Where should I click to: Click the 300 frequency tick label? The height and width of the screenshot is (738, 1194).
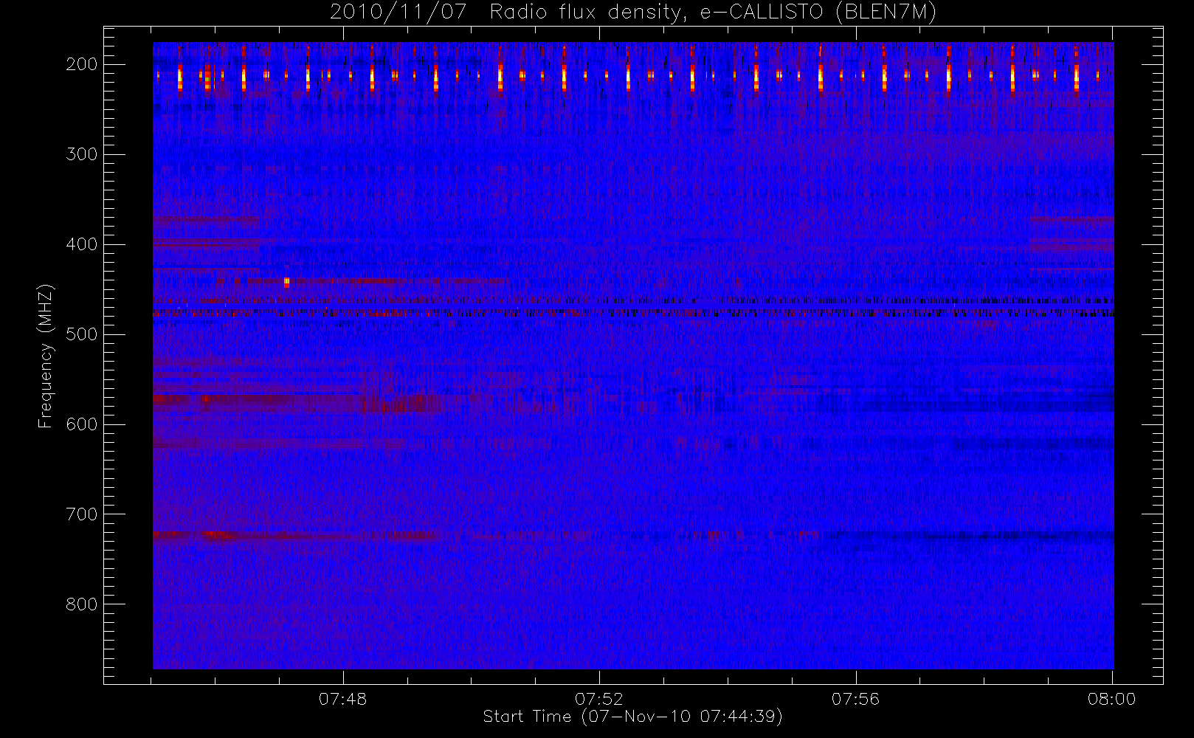click(82, 154)
